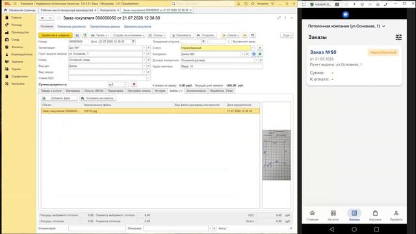Click the yellow card icon after Оплата
The height and width of the screenshot is (234, 416).
[245, 35]
